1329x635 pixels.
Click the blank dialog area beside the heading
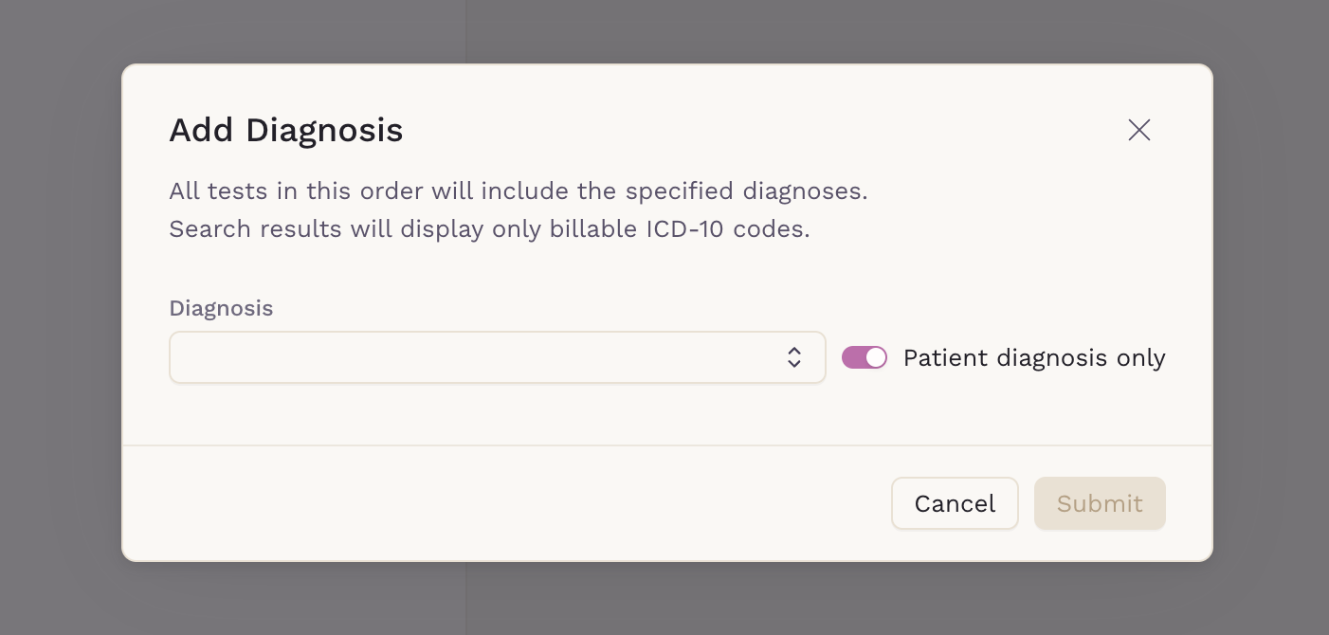coord(758,130)
